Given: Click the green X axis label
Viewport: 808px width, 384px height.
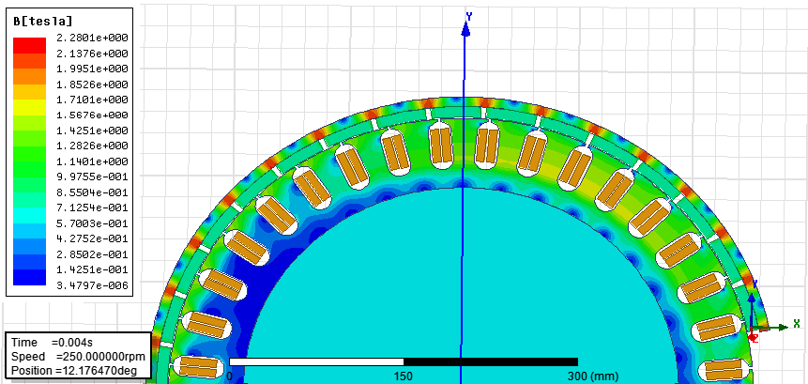Looking at the screenshot, I should (x=797, y=324).
